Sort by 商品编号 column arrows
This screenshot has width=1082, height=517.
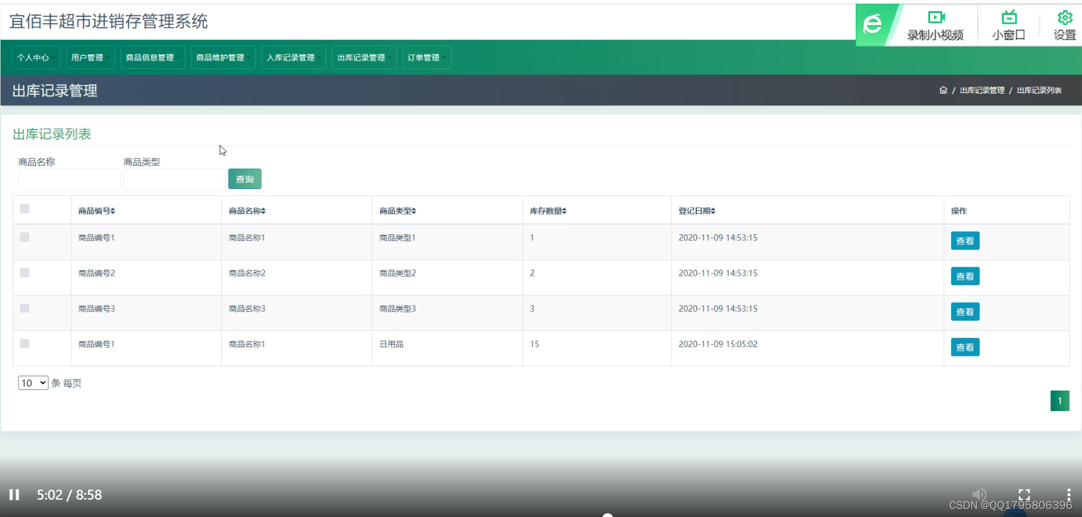click(x=113, y=211)
